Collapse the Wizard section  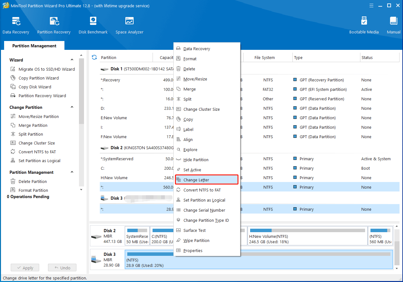pyautogui.click(x=72, y=60)
